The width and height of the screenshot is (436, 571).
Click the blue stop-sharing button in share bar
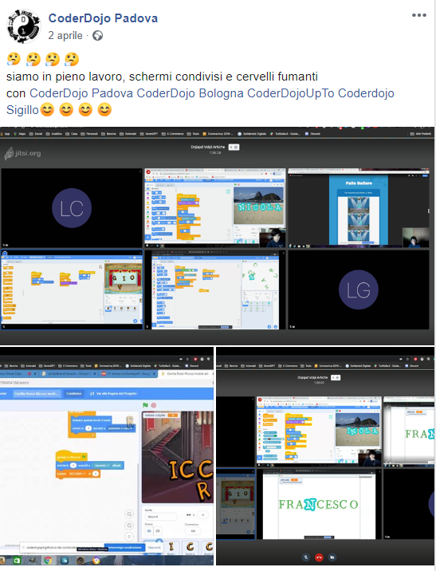pos(125,547)
